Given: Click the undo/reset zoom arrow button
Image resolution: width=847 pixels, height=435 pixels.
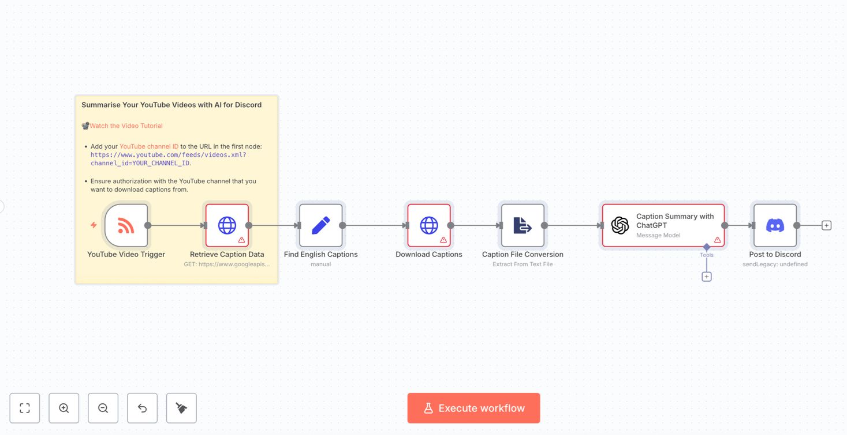Looking at the screenshot, I should pos(143,408).
